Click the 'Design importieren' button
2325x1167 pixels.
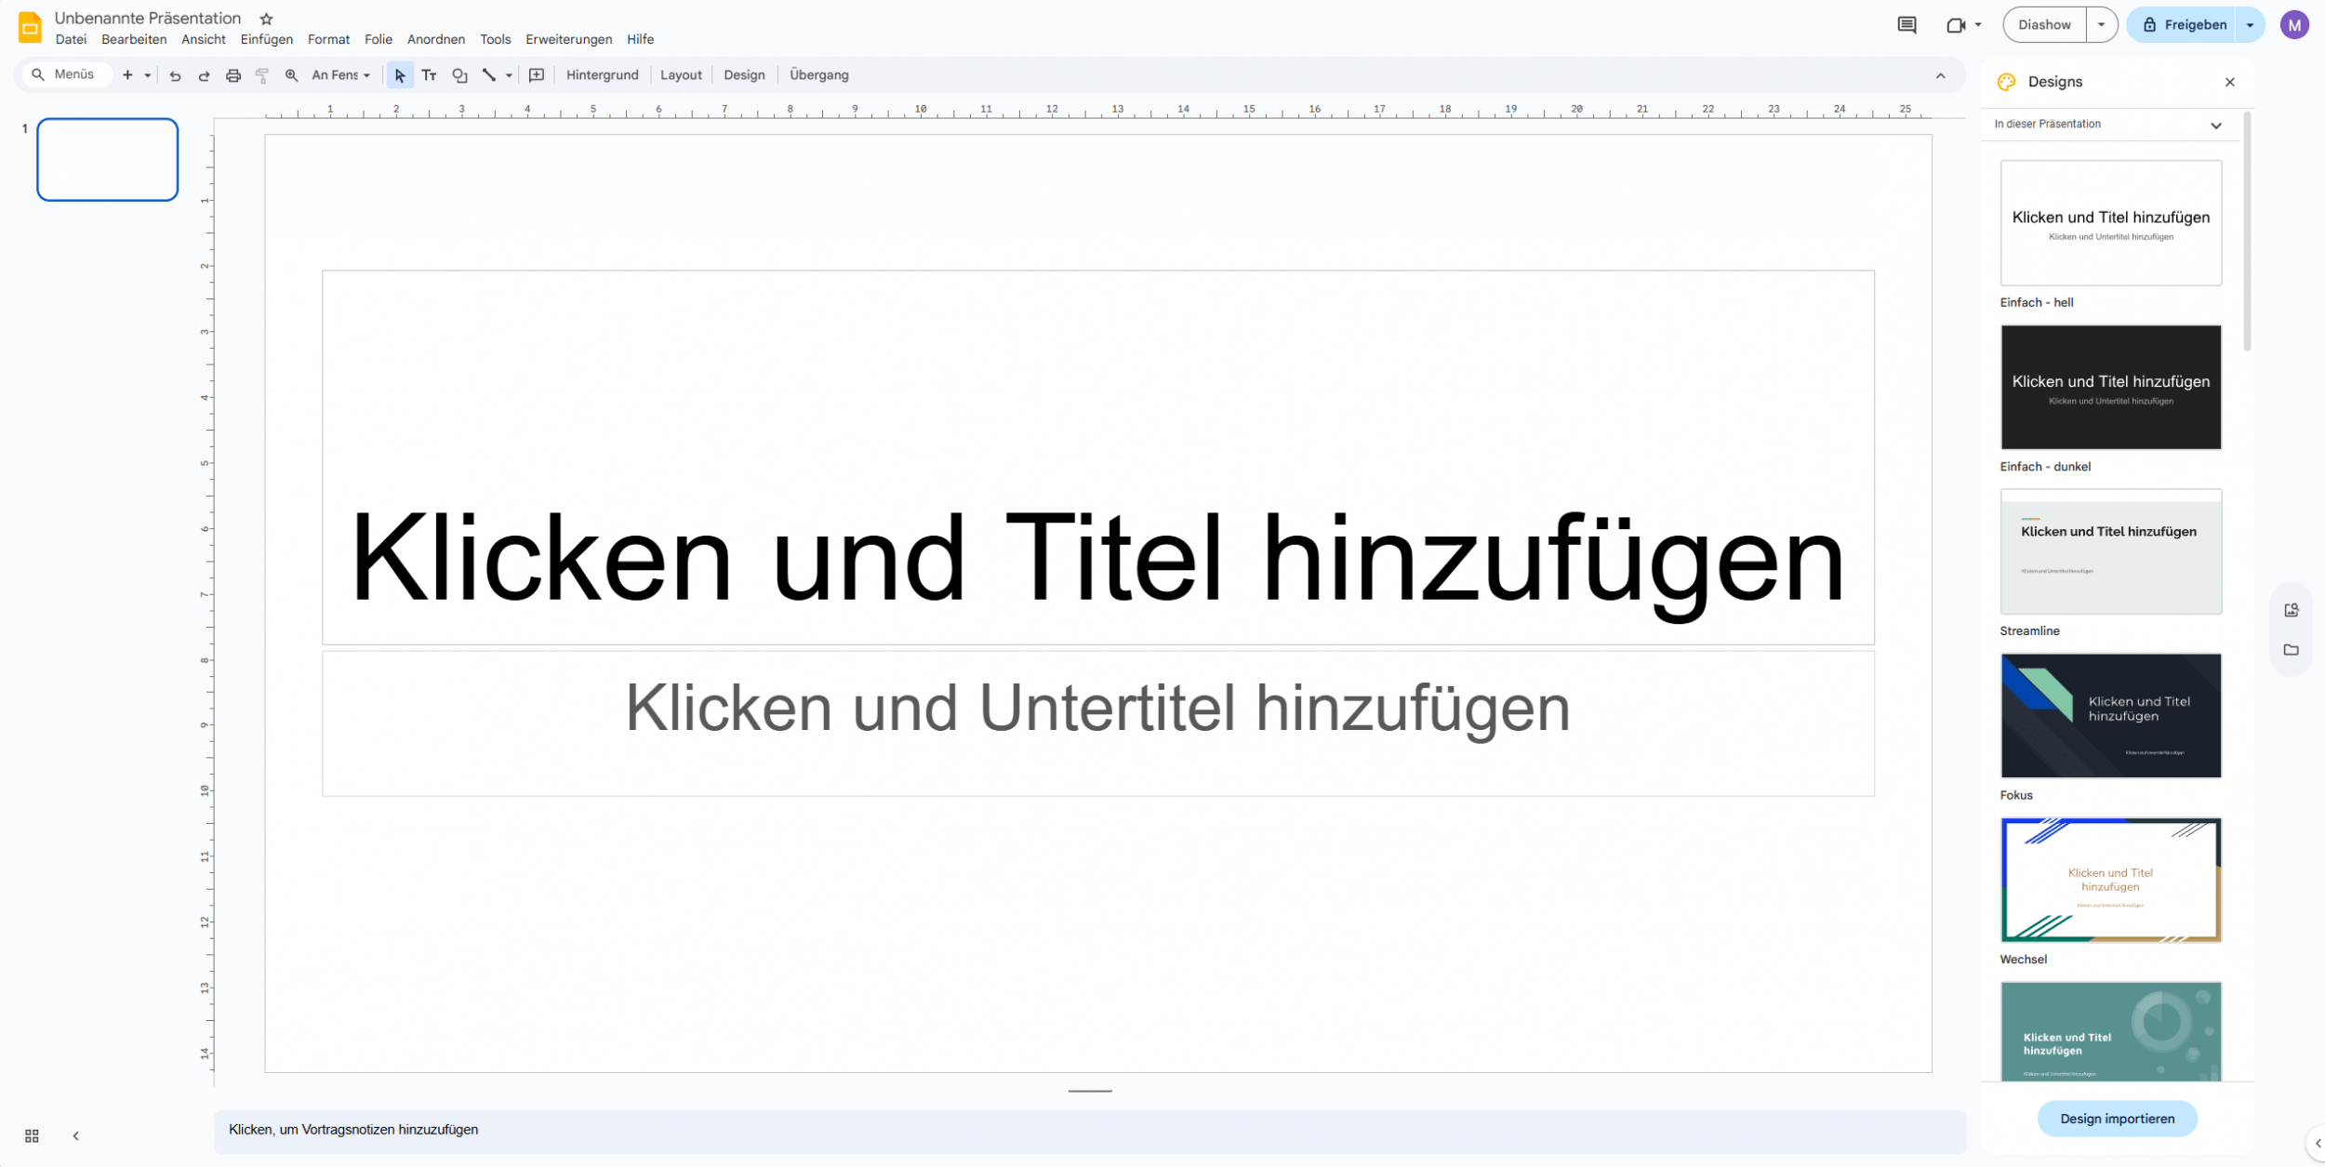(x=2117, y=1119)
